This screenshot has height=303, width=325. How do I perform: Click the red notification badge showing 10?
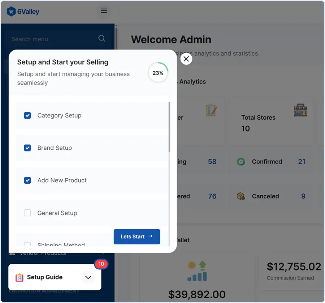pyautogui.click(x=101, y=264)
